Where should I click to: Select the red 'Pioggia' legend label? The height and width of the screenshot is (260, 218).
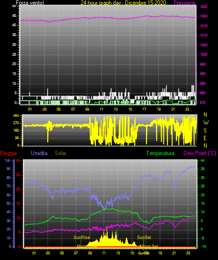(x=8, y=153)
